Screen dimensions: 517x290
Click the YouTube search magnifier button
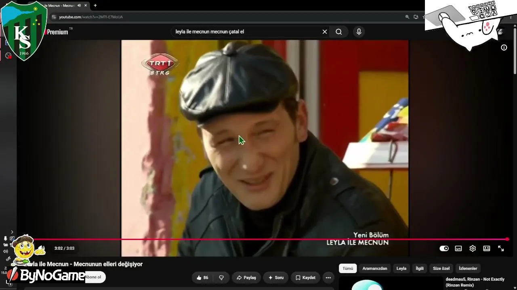pyautogui.click(x=338, y=32)
